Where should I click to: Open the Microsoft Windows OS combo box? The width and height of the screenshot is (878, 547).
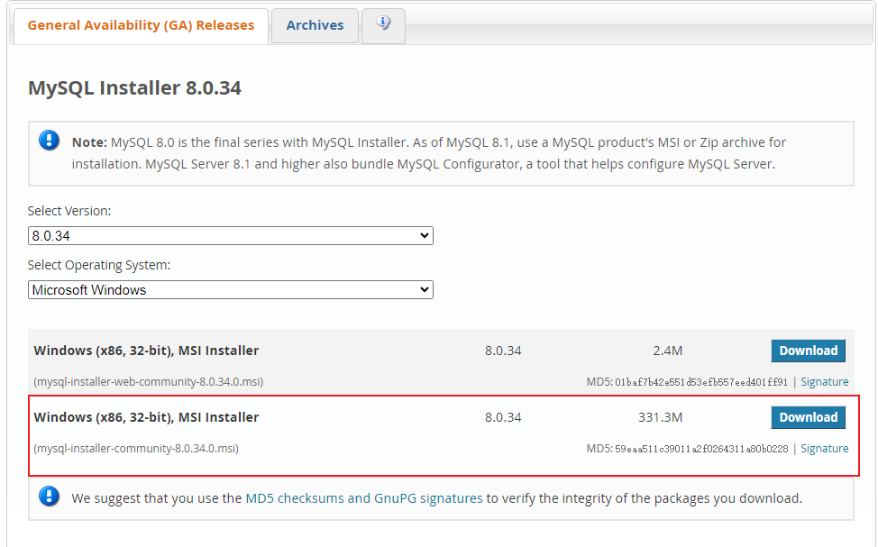[x=230, y=289]
